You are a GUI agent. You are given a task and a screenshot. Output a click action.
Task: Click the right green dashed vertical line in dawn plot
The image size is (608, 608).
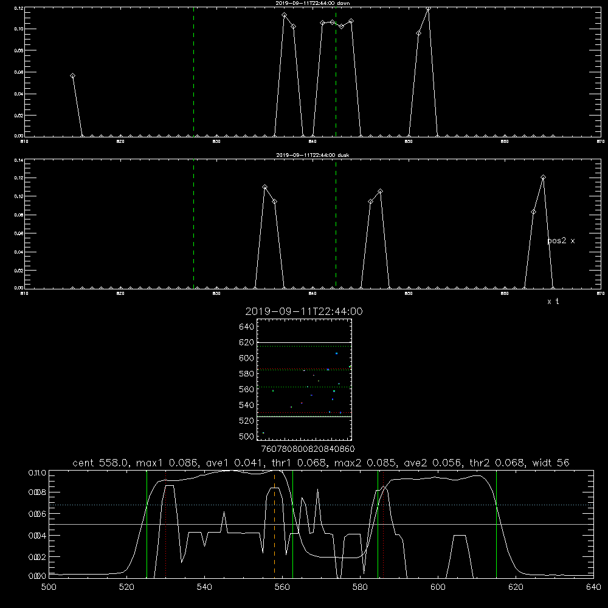336,72
